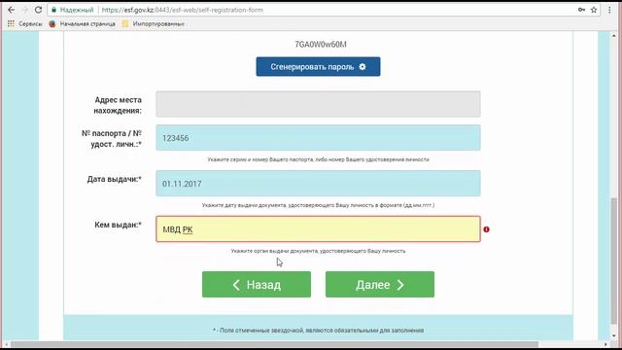Image resolution: width=622 pixels, height=350 pixels.
Task: Open Chrome three-dot menu
Action: [x=609, y=10]
